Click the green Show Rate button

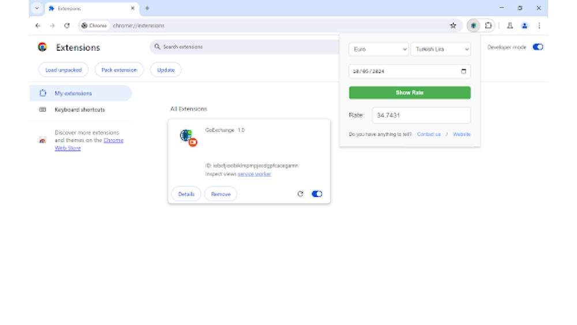[410, 93]
